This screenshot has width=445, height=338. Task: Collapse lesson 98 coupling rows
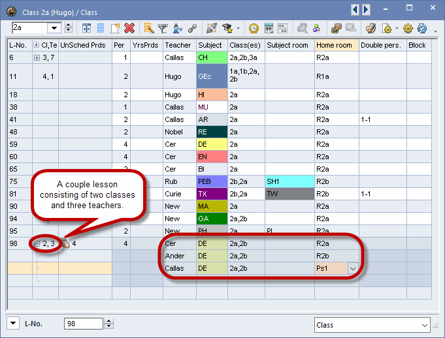point(37,243)
